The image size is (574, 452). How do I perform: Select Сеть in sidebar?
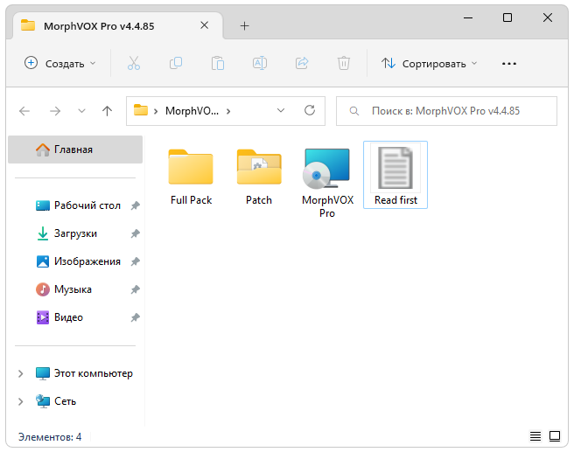[x=56, y=401]
